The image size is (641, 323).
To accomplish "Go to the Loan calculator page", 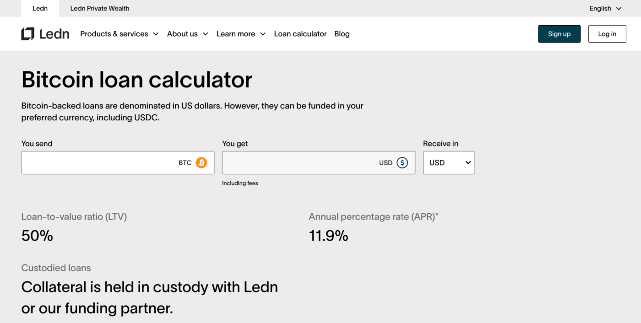I will 300,34.
